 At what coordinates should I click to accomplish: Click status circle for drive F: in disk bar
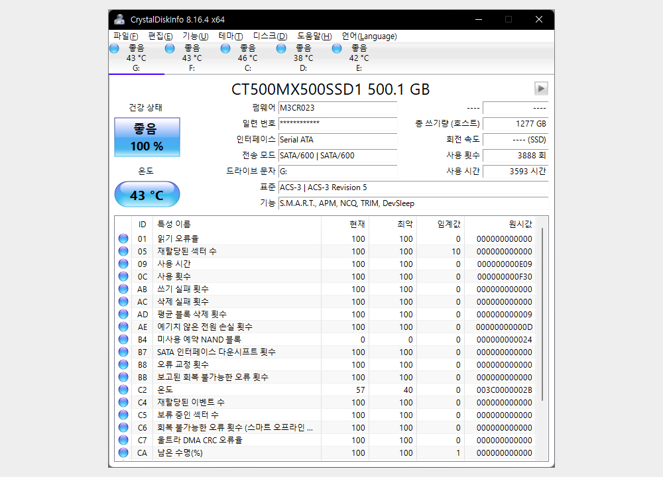tap(170, 48)
